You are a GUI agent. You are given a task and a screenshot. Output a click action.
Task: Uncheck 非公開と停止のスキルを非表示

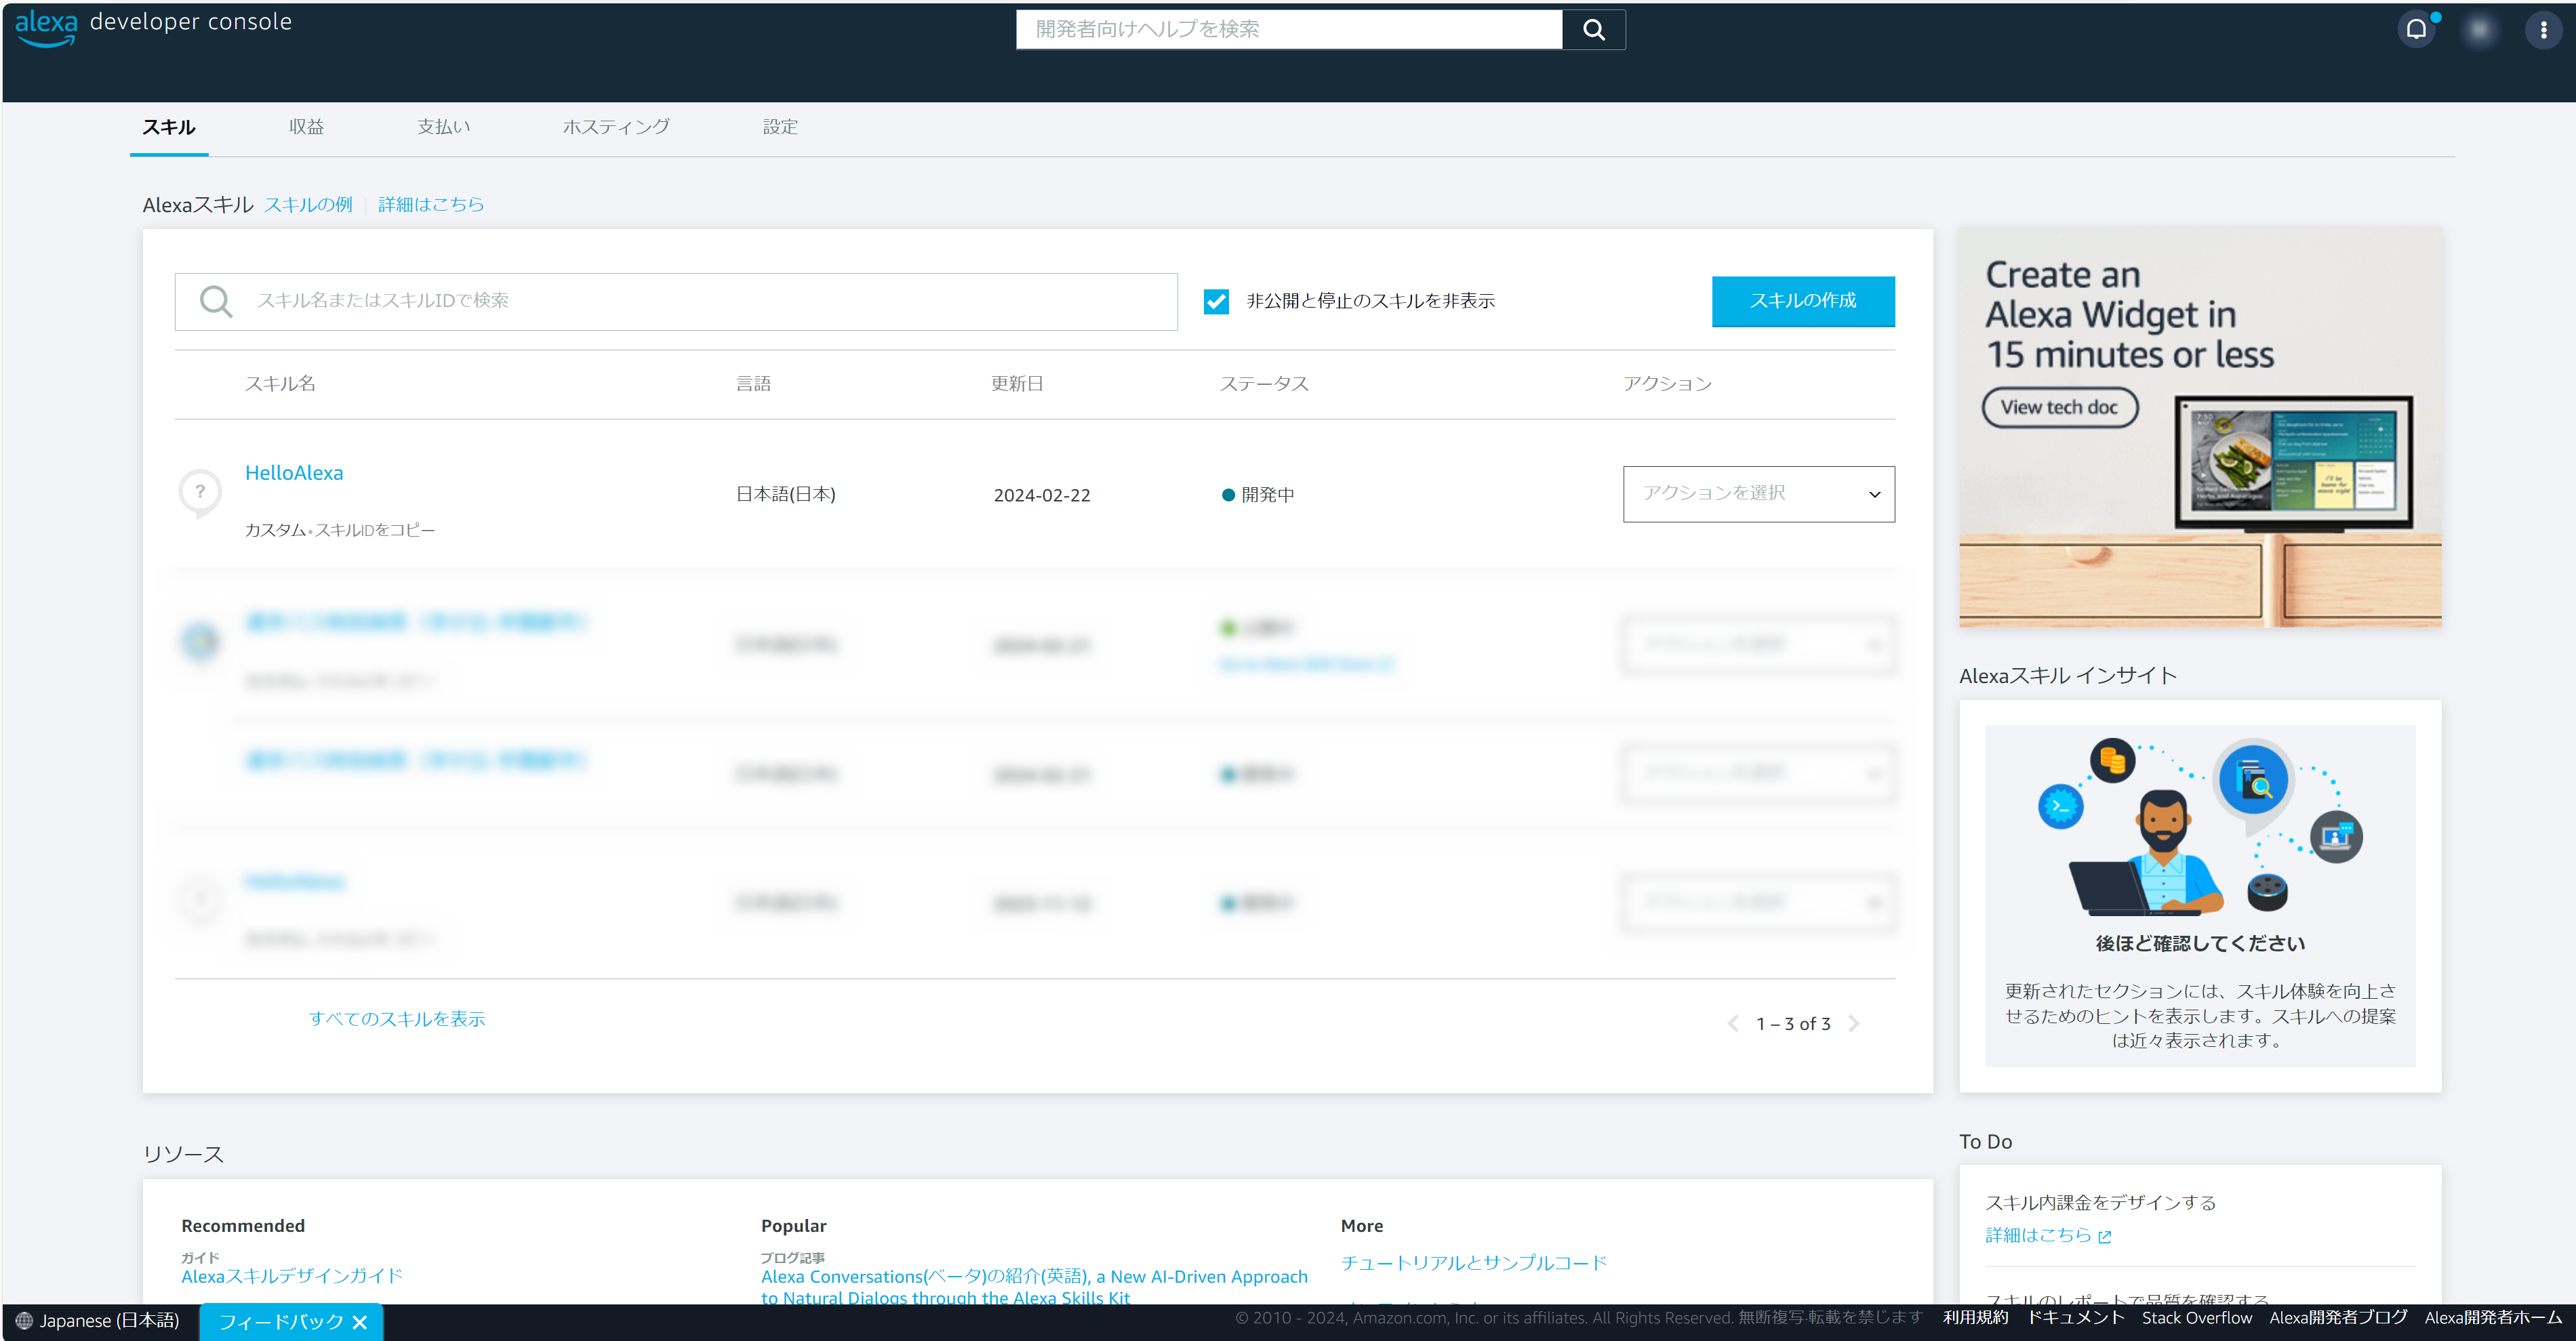(x=1216, y=301)
